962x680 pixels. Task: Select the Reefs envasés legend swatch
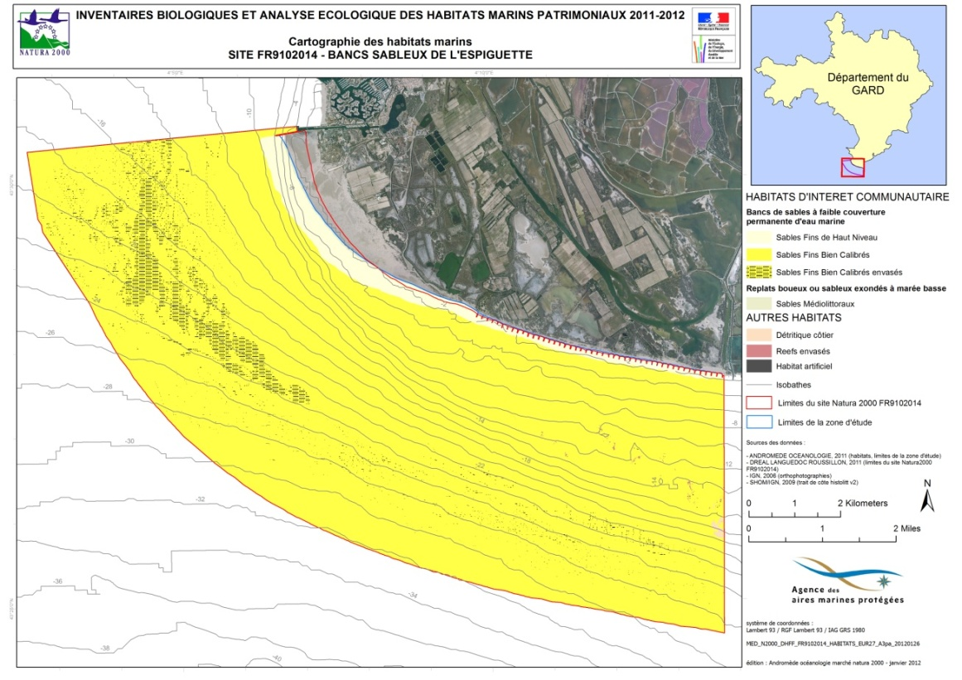(x=759, y=350)
